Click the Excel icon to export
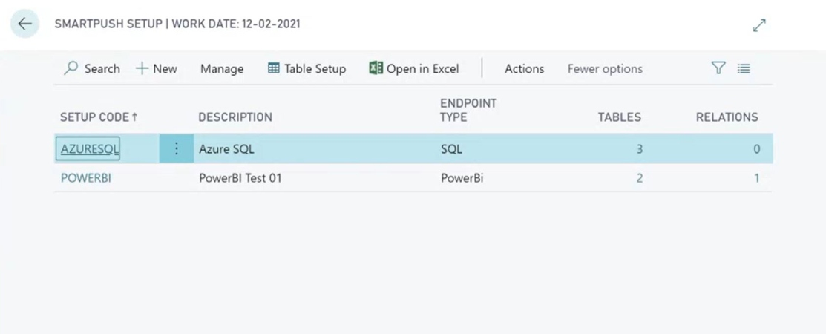The width and height of the screenshot is (826, 334). click(x=376, y=68)
